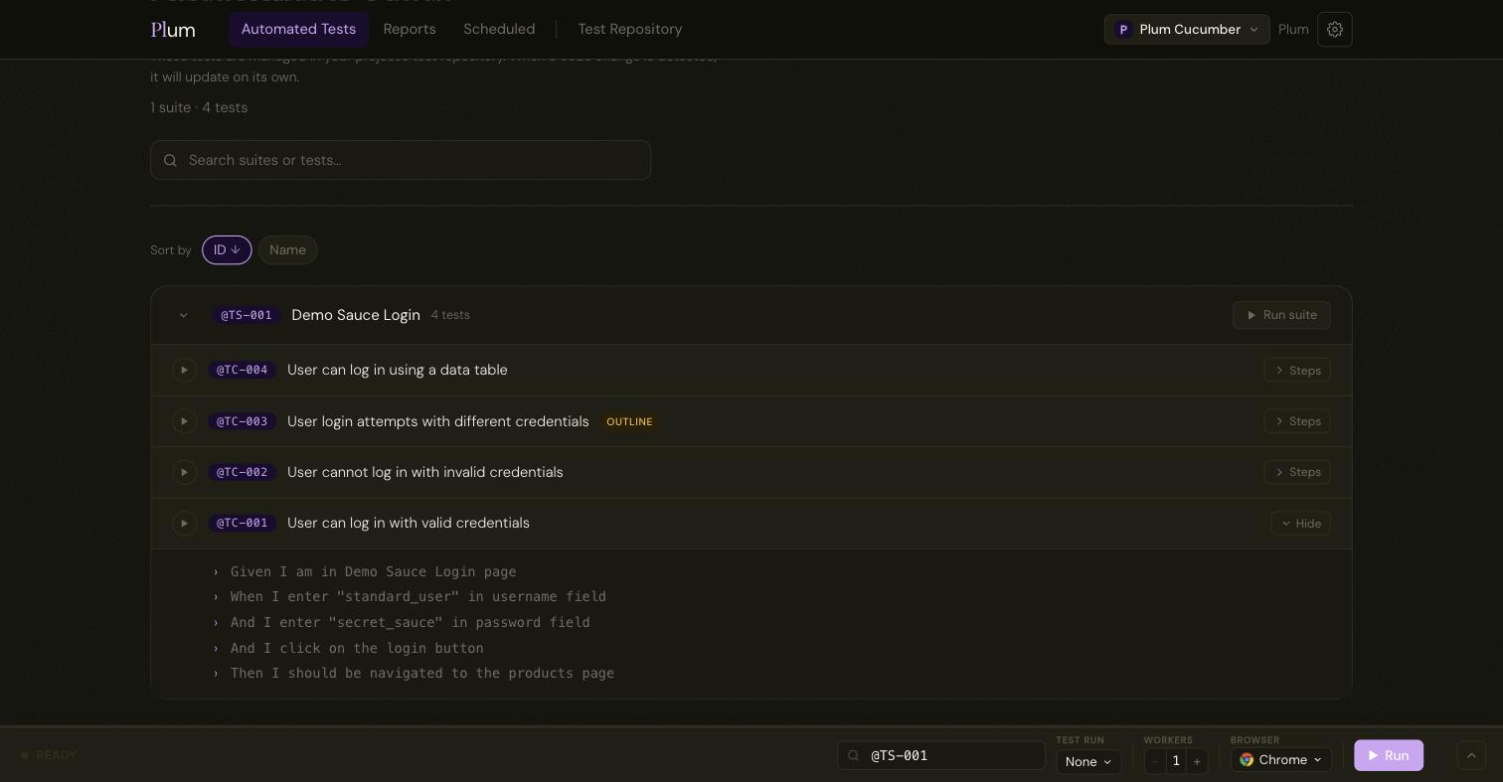Click the @TC-002 test tag
The width and height of the screenshot is (1503, 782).
pyautogui.click(x=243, y=472)
